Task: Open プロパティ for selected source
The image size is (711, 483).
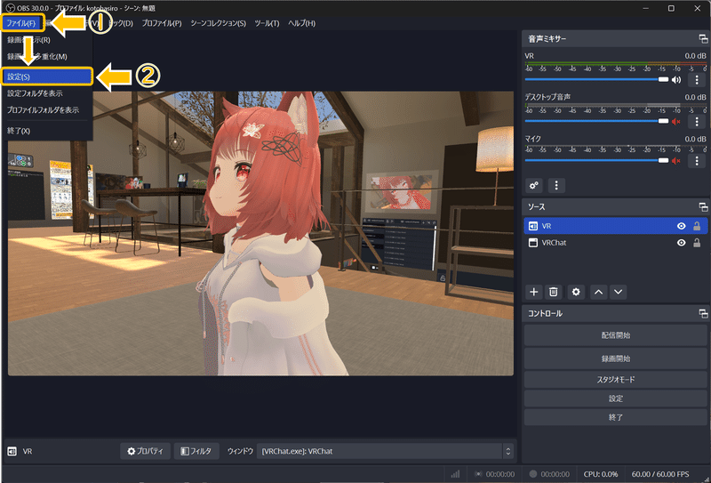Action: click(145, 451)
